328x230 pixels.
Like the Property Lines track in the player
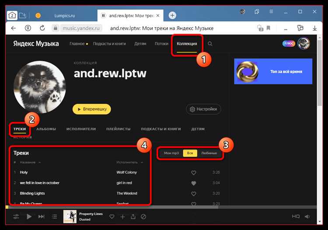pos(112,217)
